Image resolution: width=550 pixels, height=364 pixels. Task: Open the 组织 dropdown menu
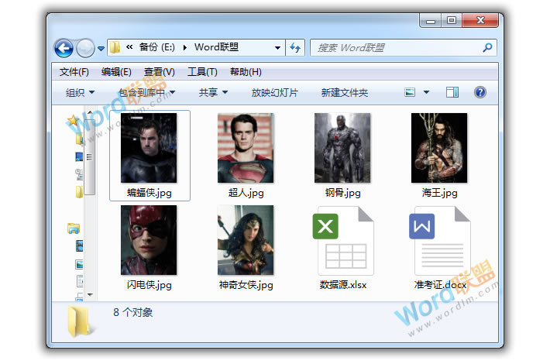pyautogui.click(x=80, y=93)
